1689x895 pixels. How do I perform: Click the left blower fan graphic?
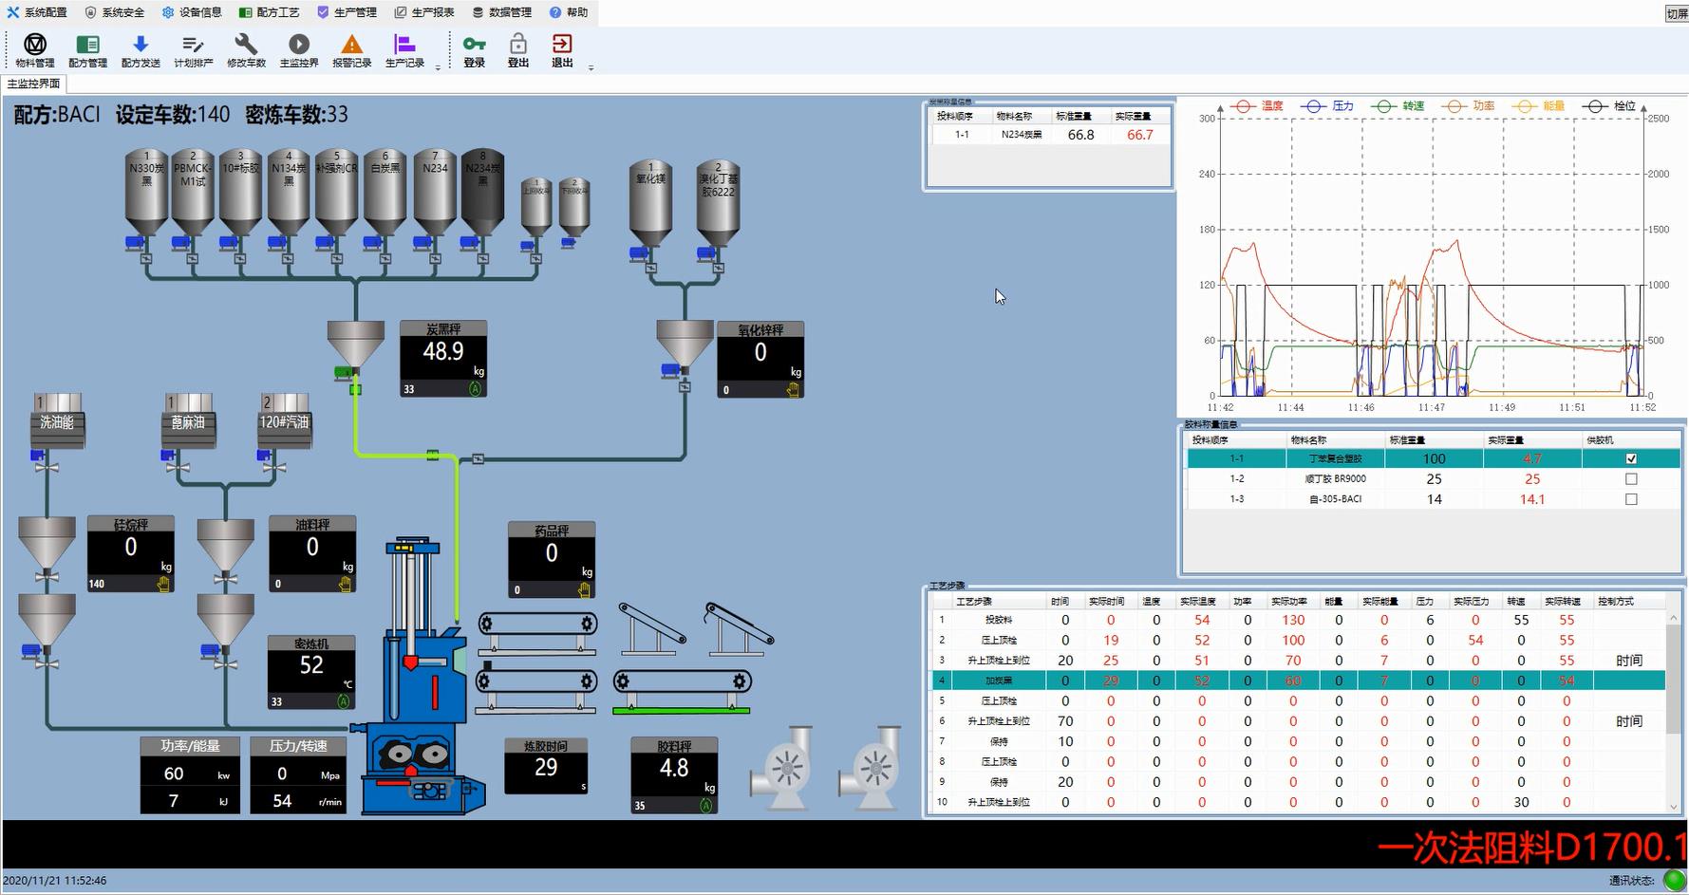pos(783,767)
